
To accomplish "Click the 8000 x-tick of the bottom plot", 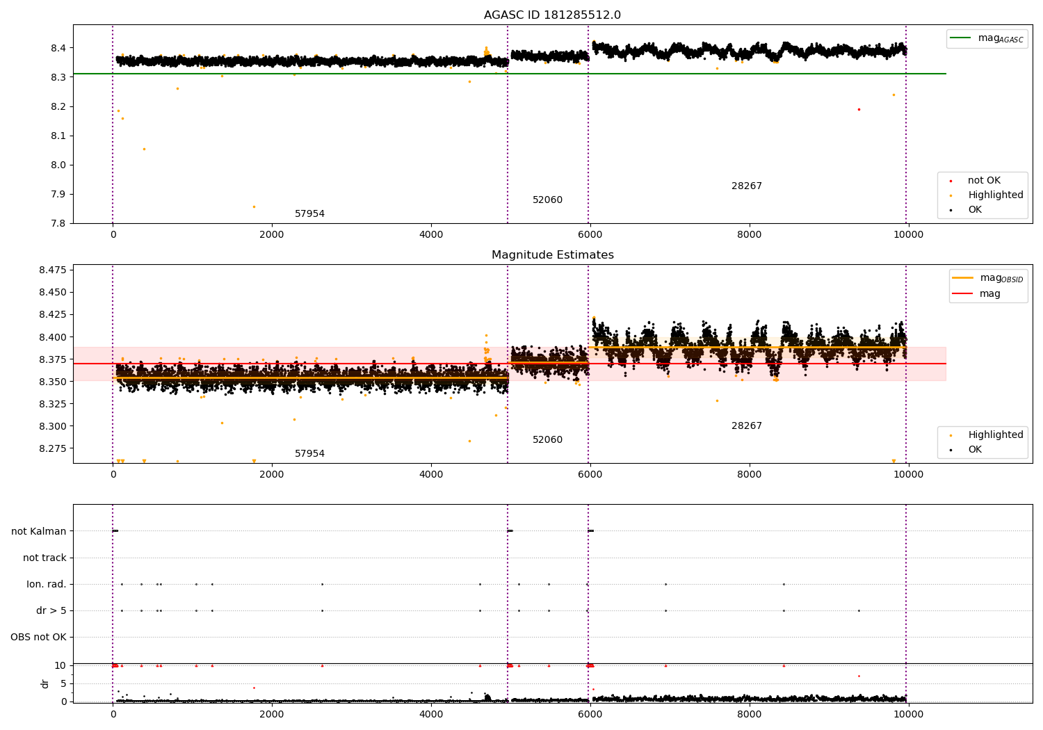I will 749,714.
